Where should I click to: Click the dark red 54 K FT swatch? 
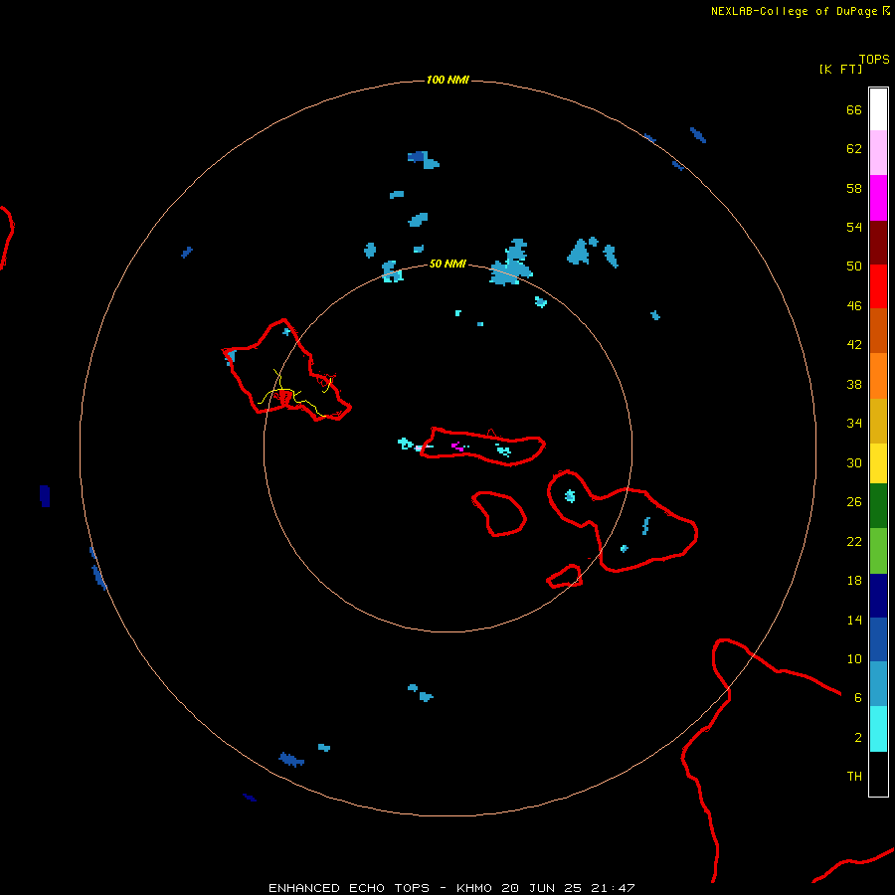(878, 242)
